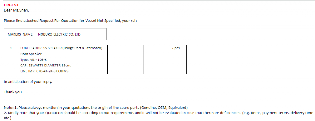Click Note 1 about origin of spare parts
The width and height of the screenshot is (315, 121).
pyautogui.click(x=96, y=108)
